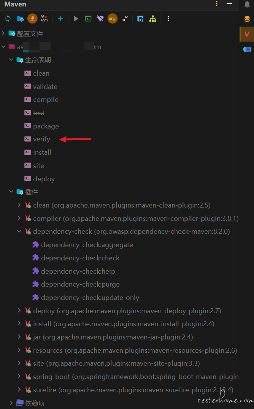Click the 配置文件 folder icon
254x409 pixels.
(x=12, y=33)
